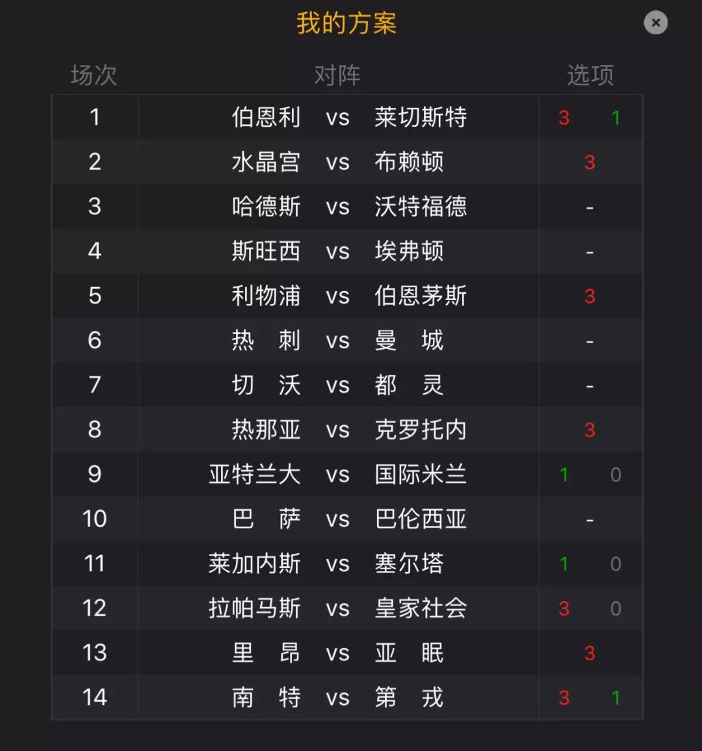702x751 pixels.
Task: Select the 热刺 vs 曼城 row
Action: click(x=347, y=340)
